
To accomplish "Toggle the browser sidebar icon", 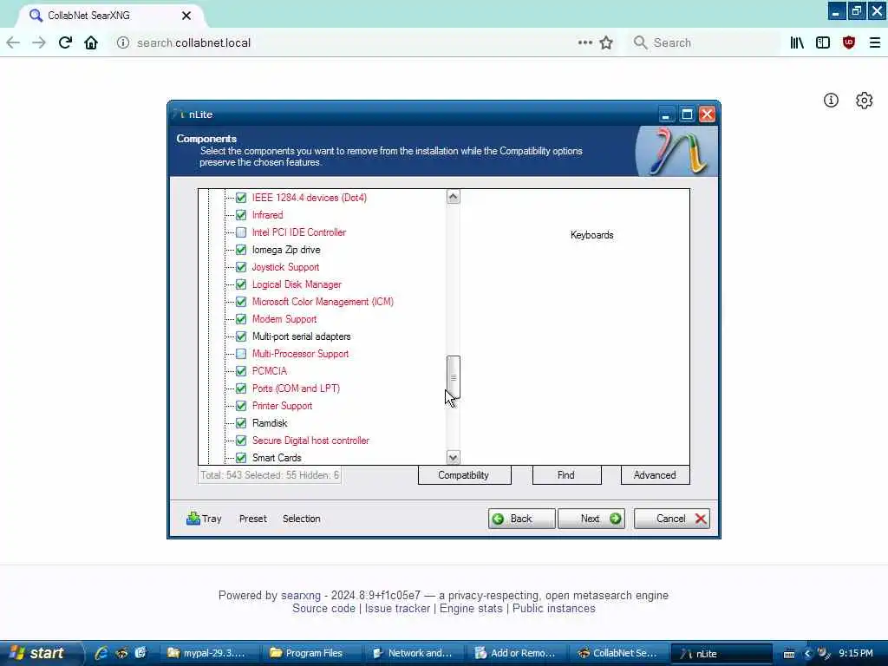I will tap(823, 42).
